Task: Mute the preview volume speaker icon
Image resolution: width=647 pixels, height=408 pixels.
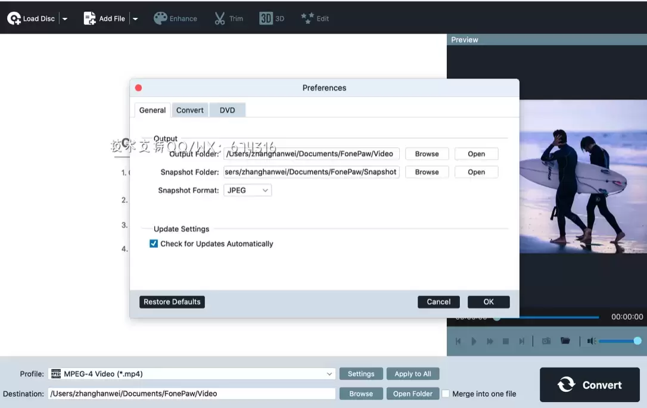Action: pyautogui.click(x=591, y=341)
